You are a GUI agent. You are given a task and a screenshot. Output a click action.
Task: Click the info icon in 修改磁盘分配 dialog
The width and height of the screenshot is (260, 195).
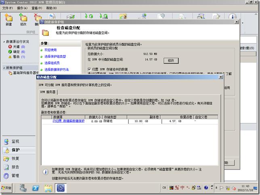(46, 172)
